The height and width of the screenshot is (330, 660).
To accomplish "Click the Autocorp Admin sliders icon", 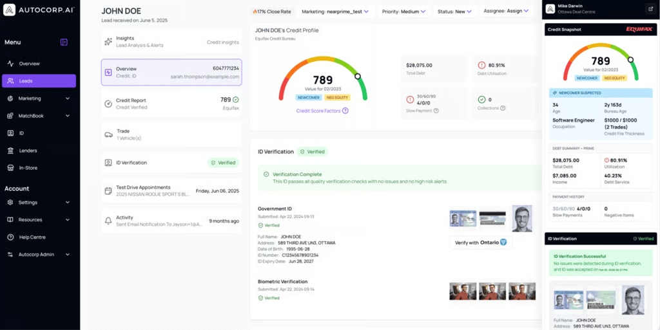I will 10,255.
